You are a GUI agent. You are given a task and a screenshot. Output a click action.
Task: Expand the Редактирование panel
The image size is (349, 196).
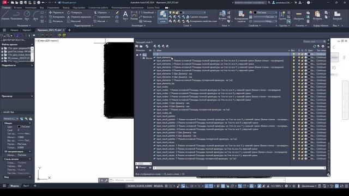(83, 26)
